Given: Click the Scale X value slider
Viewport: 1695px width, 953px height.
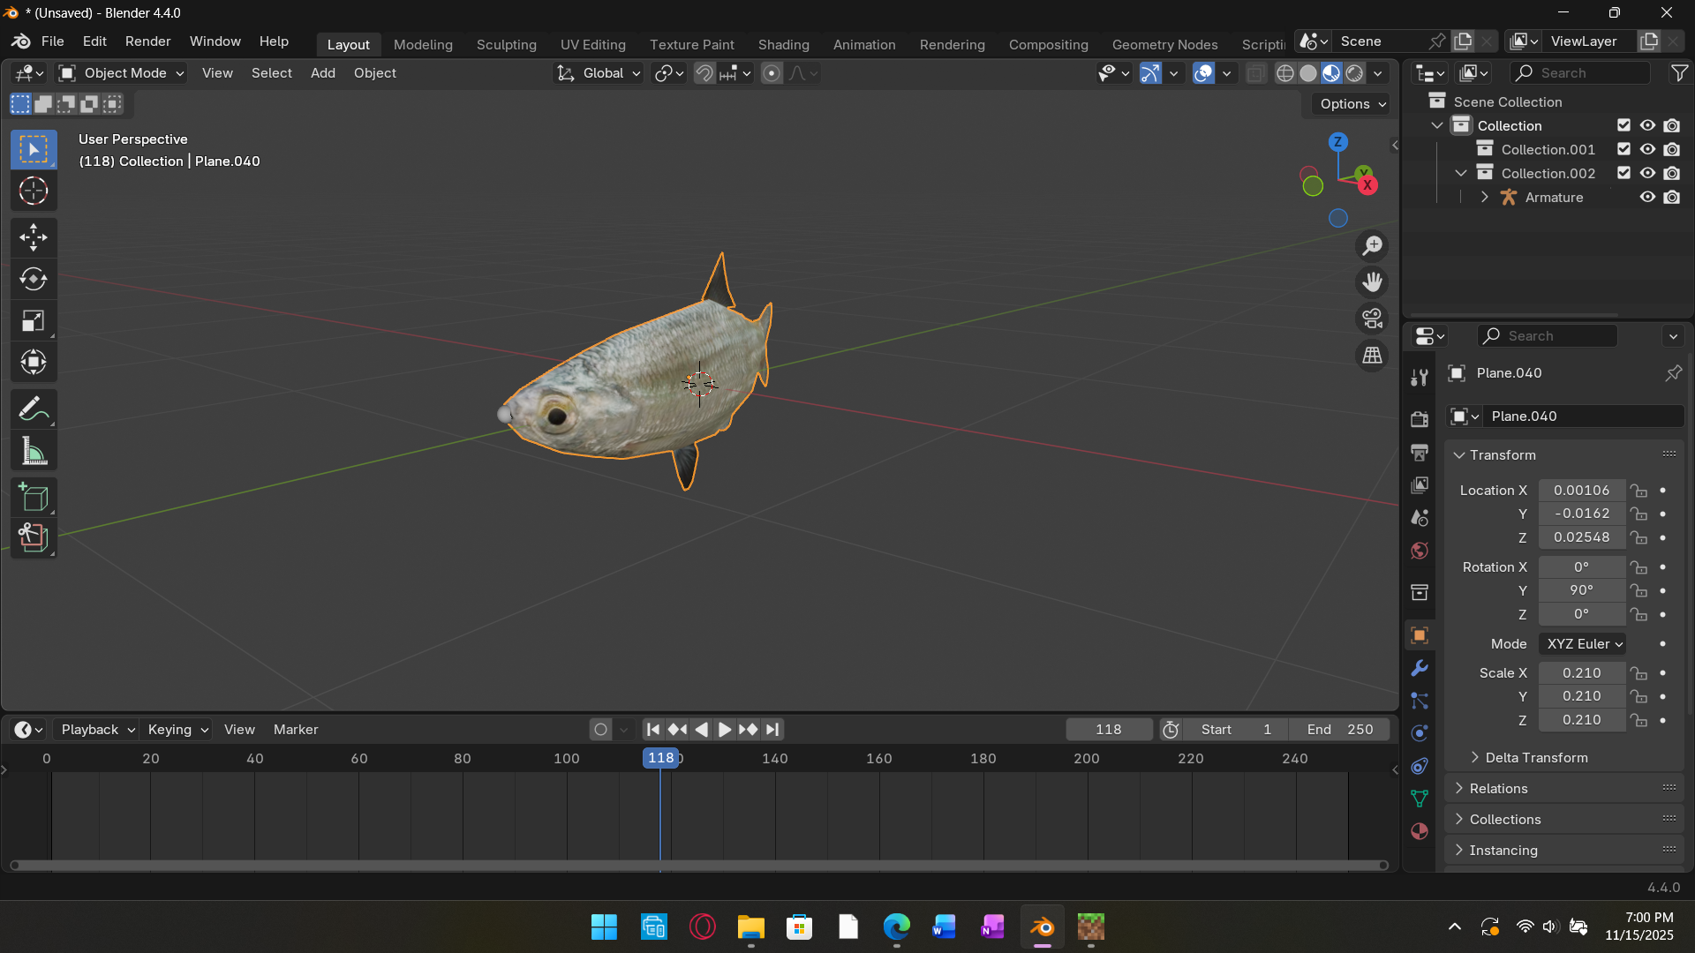Looking at the screenshot, I should [1581, 673].
